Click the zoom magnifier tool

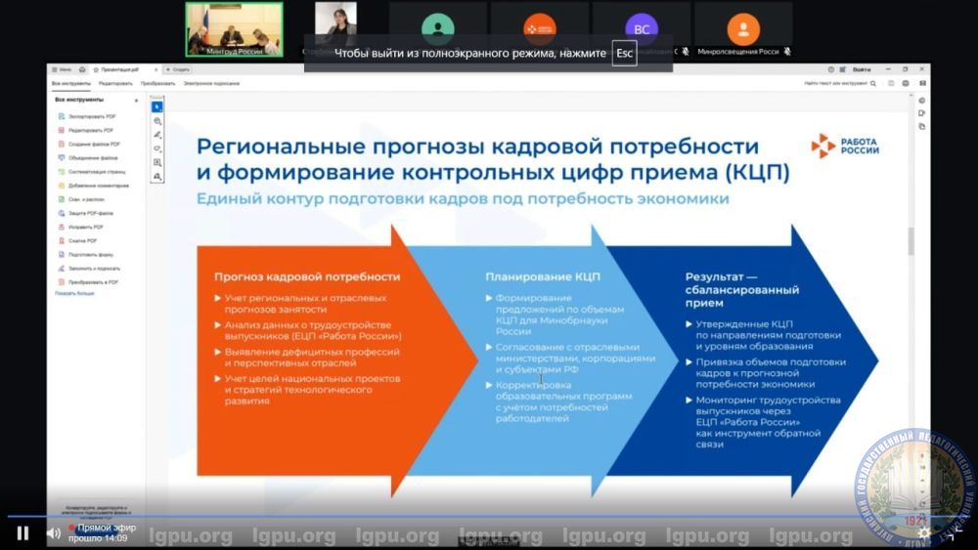157,121
